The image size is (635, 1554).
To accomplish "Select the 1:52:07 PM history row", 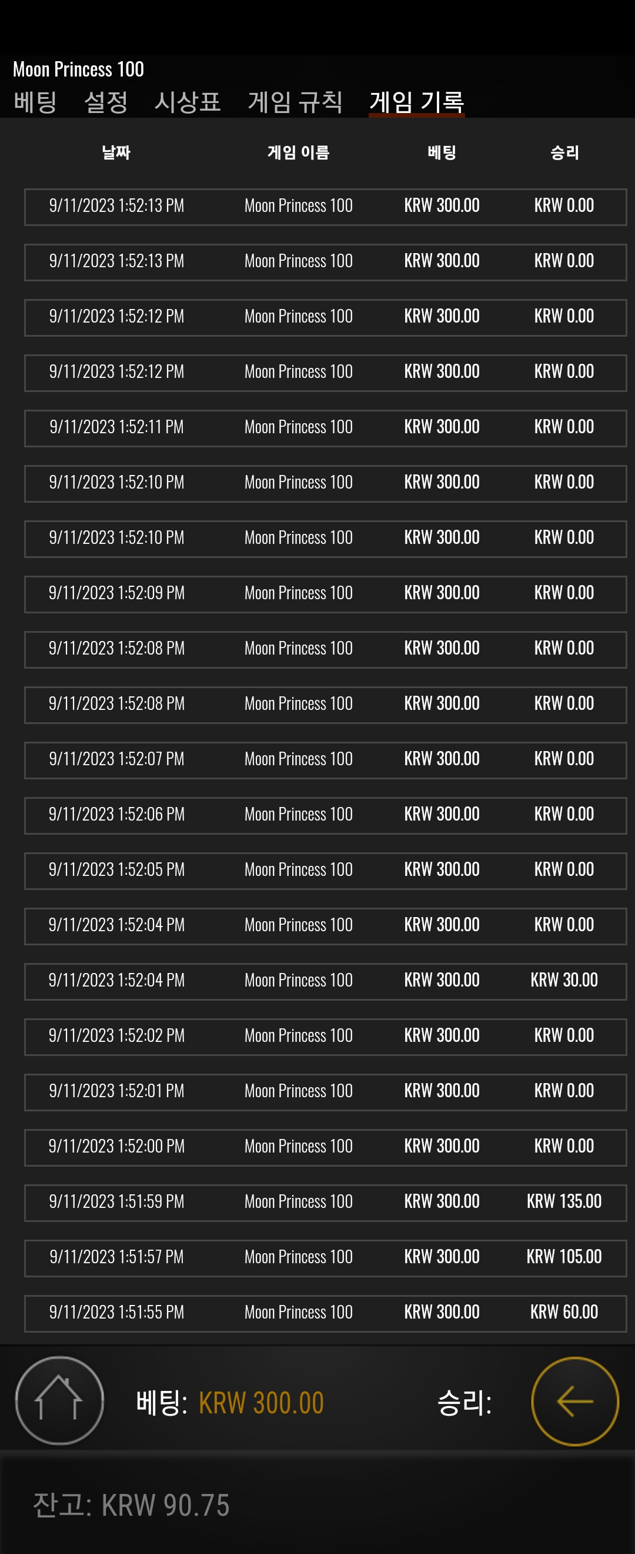I will (325, 759).
